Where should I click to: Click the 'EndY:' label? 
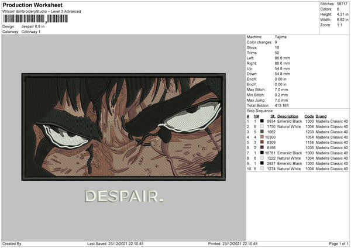(x=252, y=84)
